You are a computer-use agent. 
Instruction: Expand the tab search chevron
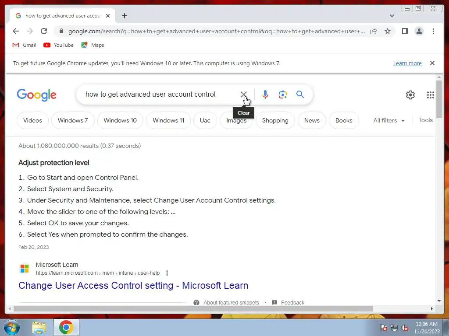coord(392,16)
